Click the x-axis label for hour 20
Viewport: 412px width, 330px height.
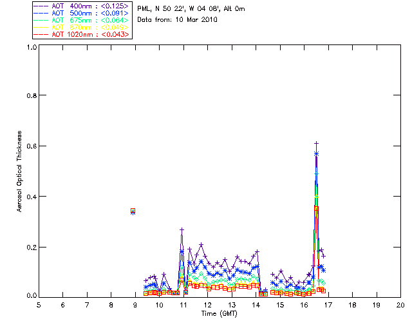[x=400, y=305]
